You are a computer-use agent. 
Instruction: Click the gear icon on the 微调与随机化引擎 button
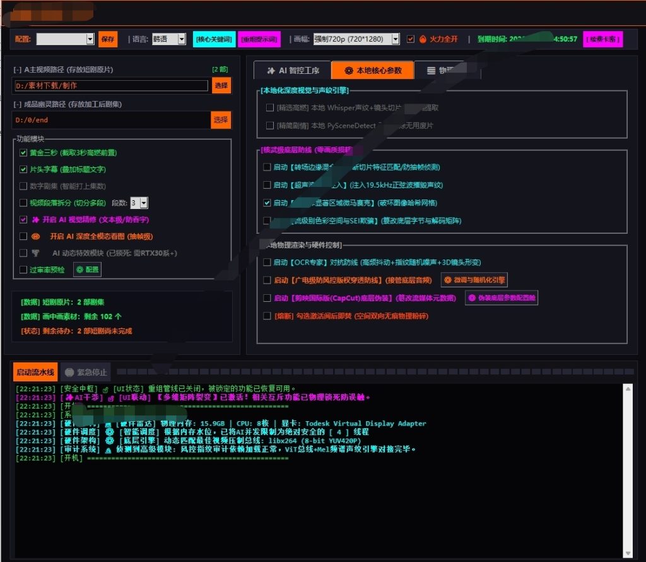pos(447,280)
